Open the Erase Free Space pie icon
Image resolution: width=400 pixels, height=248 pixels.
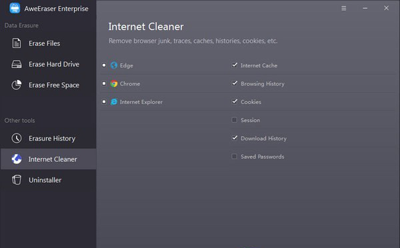coord(16,85)
